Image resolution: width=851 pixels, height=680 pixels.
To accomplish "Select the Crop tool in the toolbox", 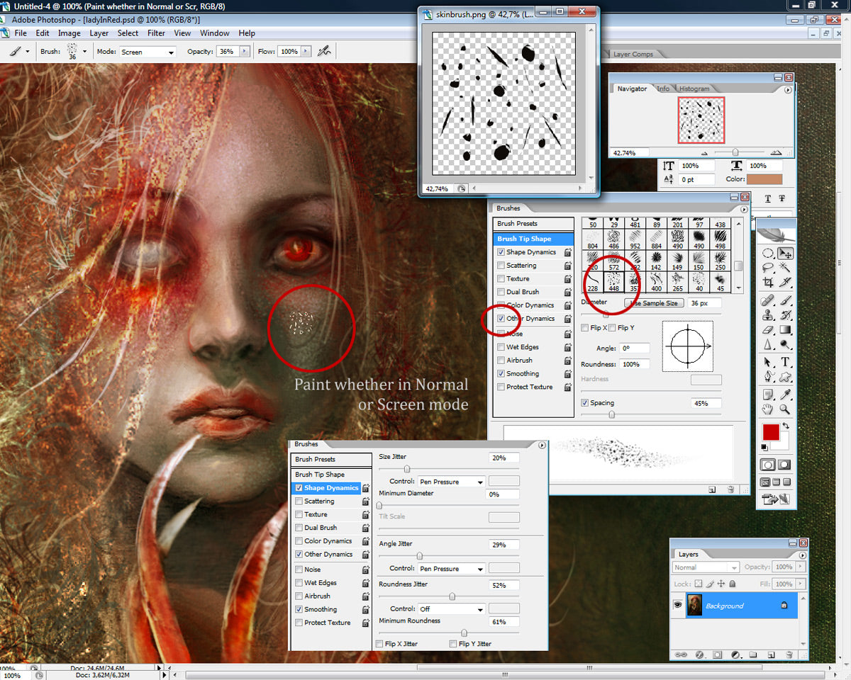I will [x=767, y=282].
